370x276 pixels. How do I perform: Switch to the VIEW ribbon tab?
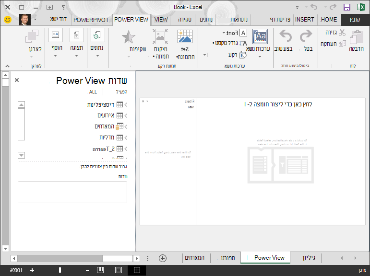click(x=161, y=20)
